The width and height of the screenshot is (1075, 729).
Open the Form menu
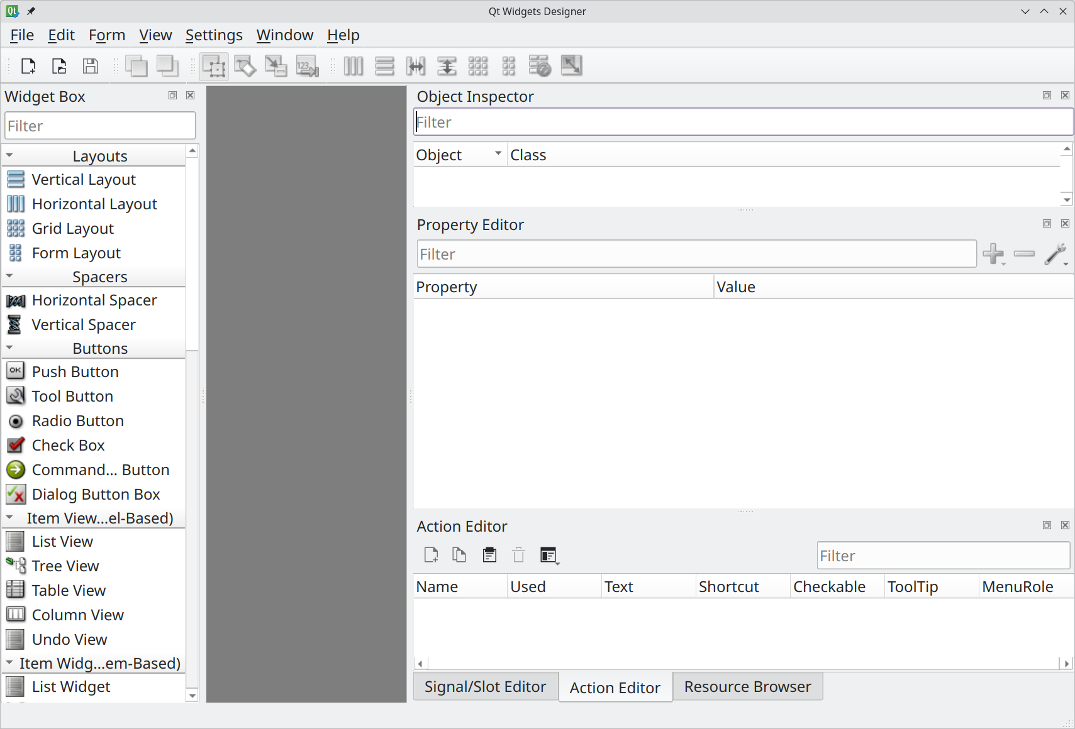pos(107,35)
